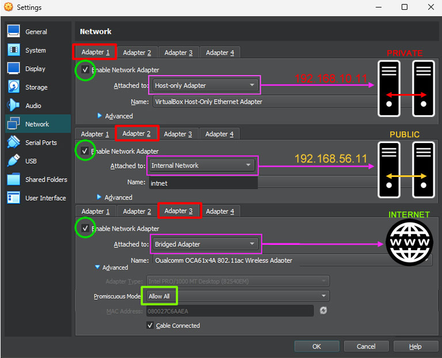Image resolution: width=442 pixels, height=358 pixels.
Task: Open the VirtualBox Host-Only Ethernet Adapter name dropdown
Action: tap(265, 101)
